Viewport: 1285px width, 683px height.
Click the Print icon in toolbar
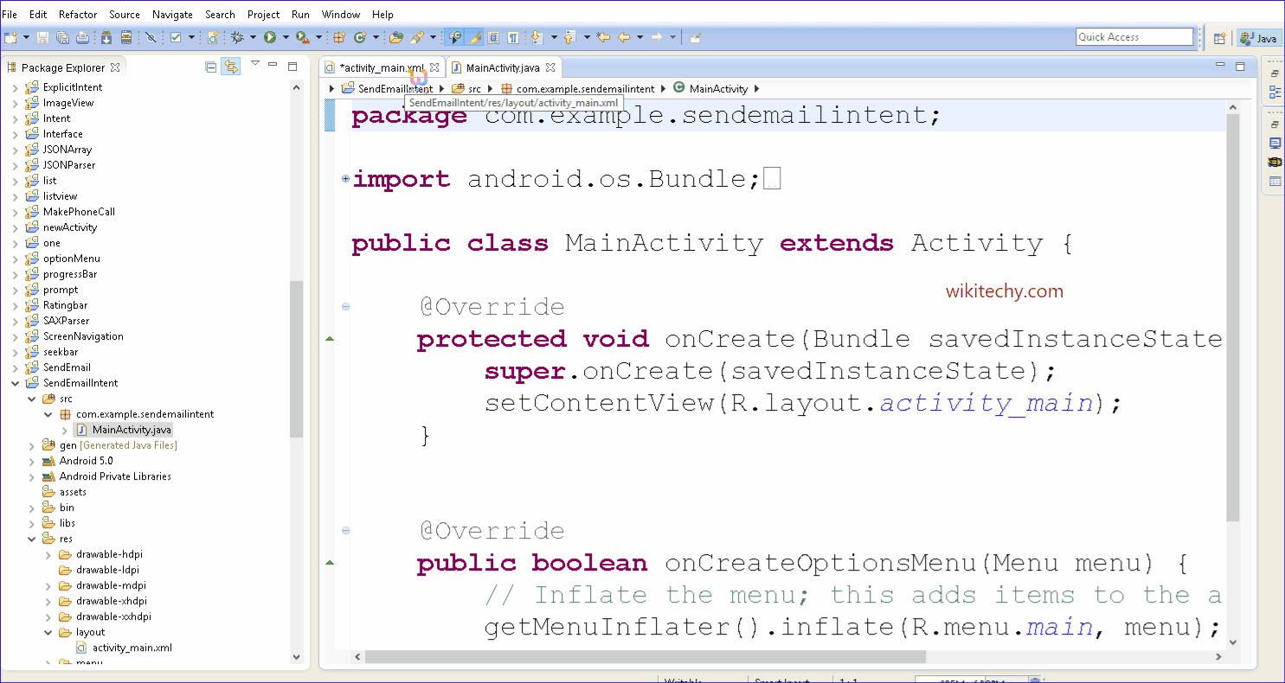point(82,37)
